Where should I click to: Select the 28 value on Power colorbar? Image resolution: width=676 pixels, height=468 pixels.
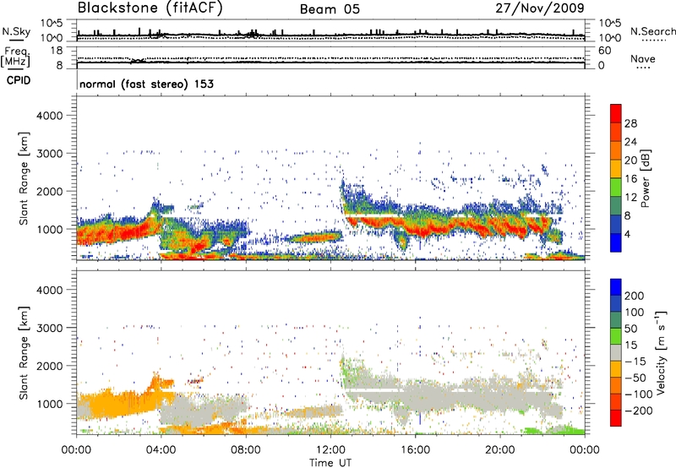click(x=630, y=123)
